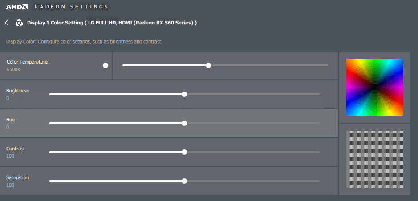Click the Radeon Settings title text
Screen dimensions: 418x201
[x=71, y=7]
